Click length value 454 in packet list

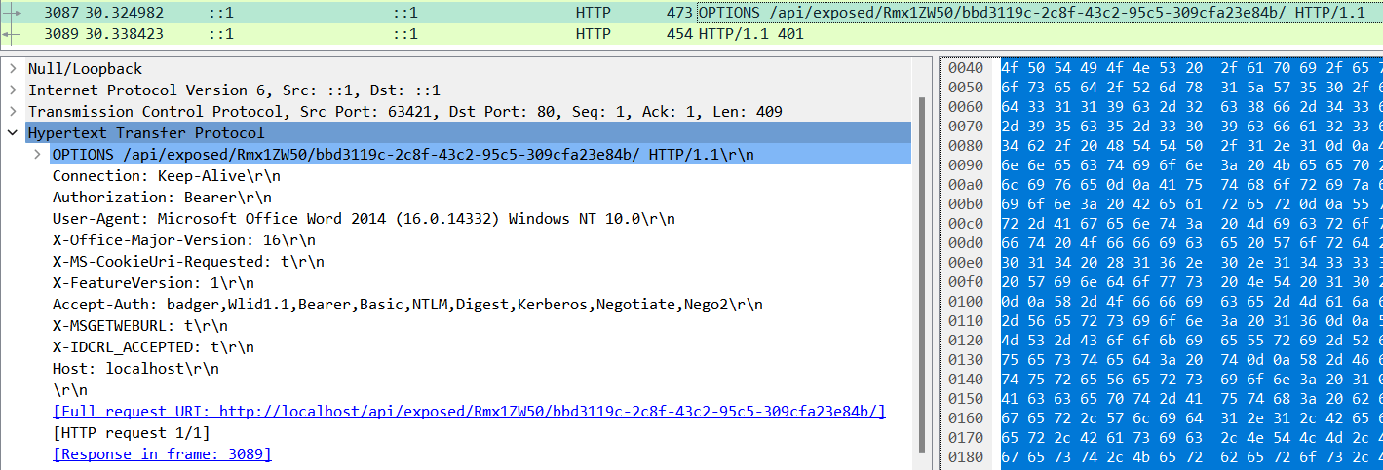pos(681,34)
